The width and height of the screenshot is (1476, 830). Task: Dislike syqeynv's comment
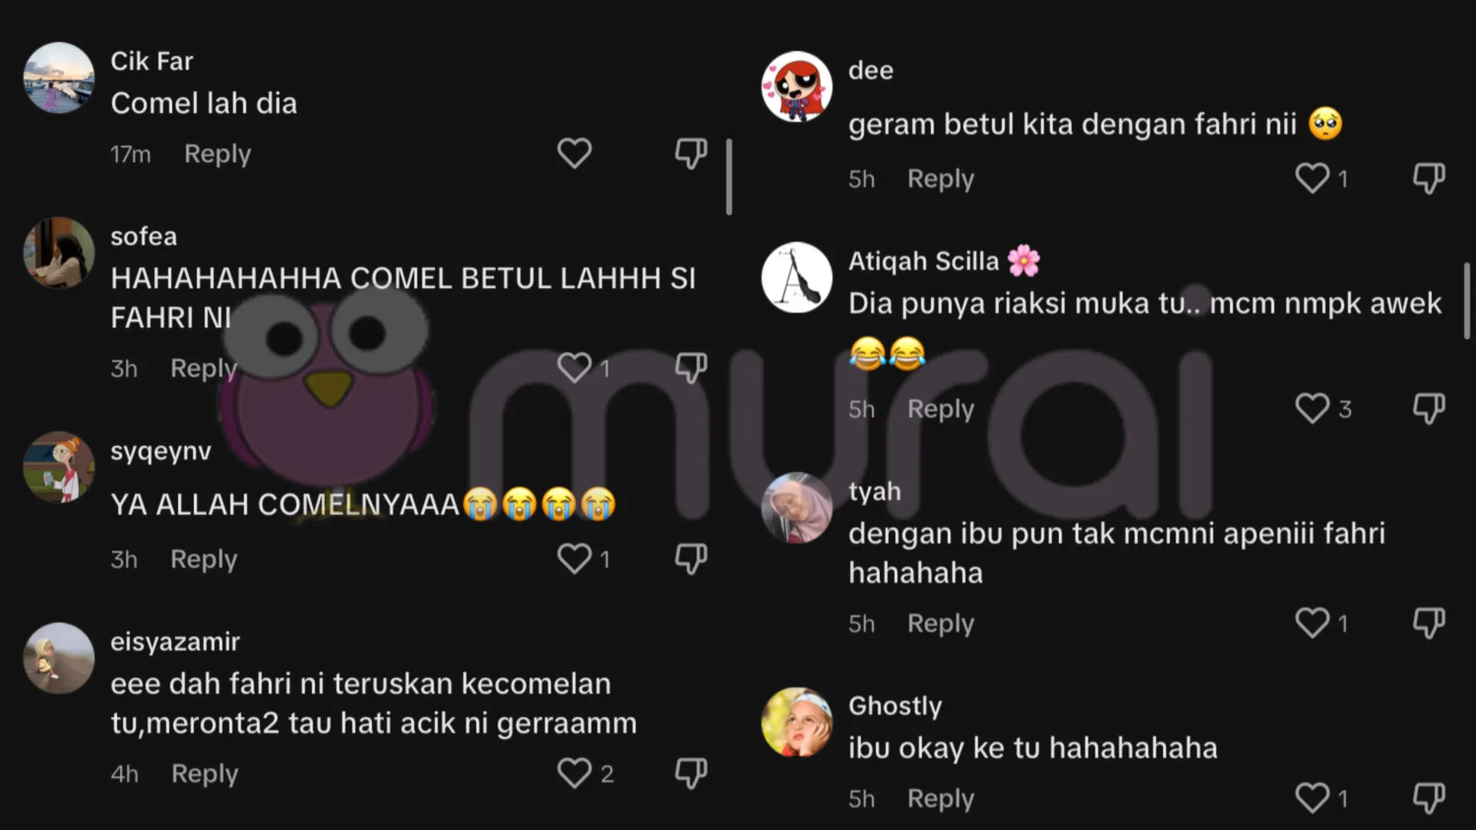click(x=690, y=559)
